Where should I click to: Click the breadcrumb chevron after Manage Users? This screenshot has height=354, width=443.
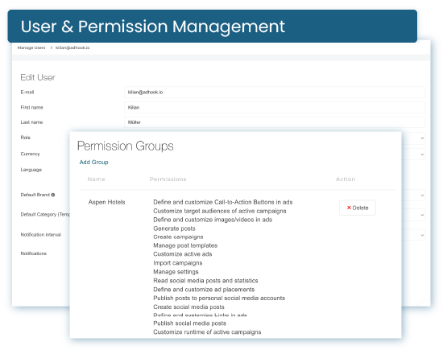51,47
